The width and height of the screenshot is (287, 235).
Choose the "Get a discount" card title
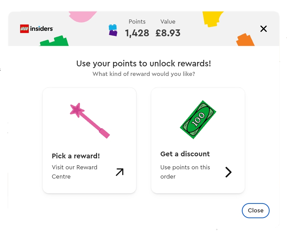(x=185, y=154)
